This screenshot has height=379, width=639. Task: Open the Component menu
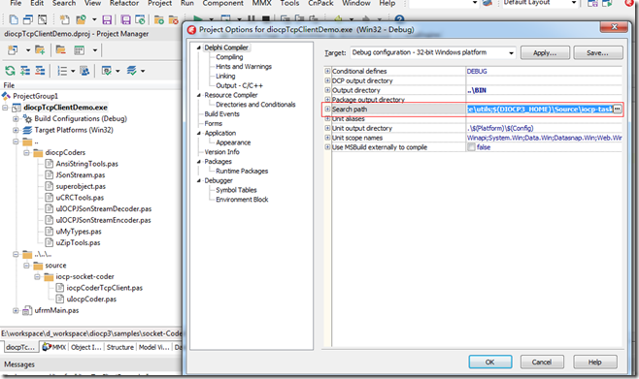tap(223, 3)
